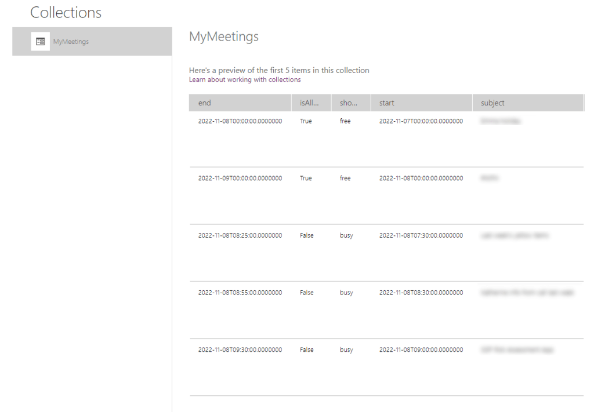The width and height of the screenshot is (594, 412).
Task: Click the 'free' value in the second row
Action: pyautogui.click(x=345, y=178)
